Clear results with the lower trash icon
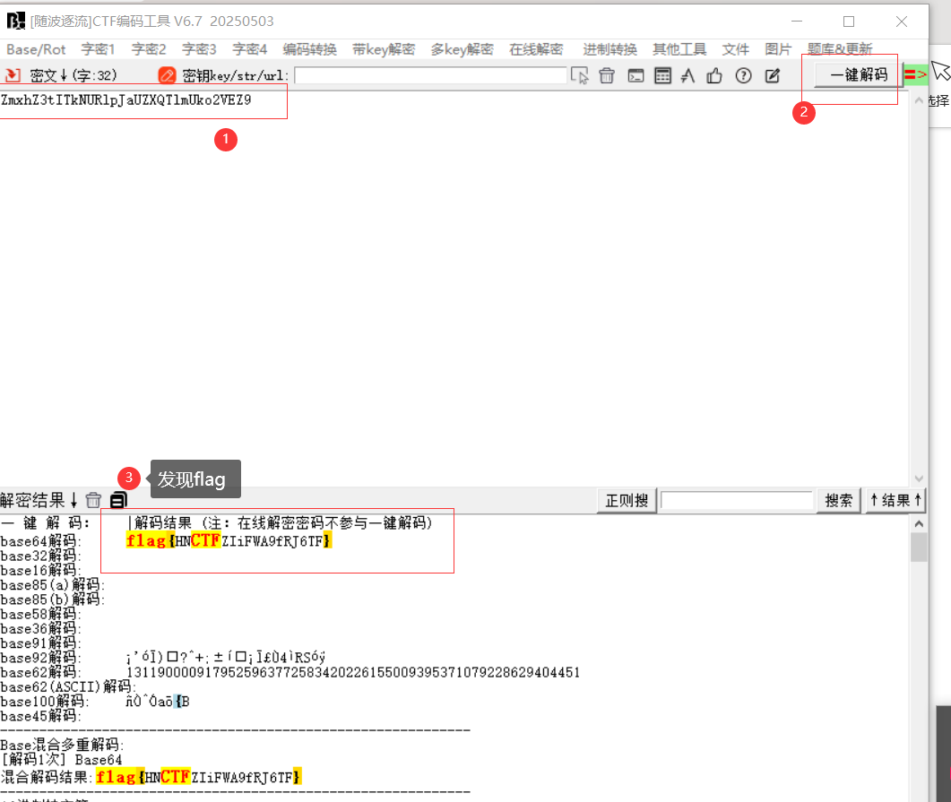This screenshot has width=951, height=802. [x=93, y=500]
